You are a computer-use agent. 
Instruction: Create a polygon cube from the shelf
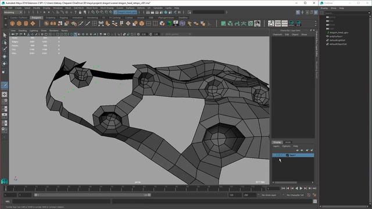point(19,23)
